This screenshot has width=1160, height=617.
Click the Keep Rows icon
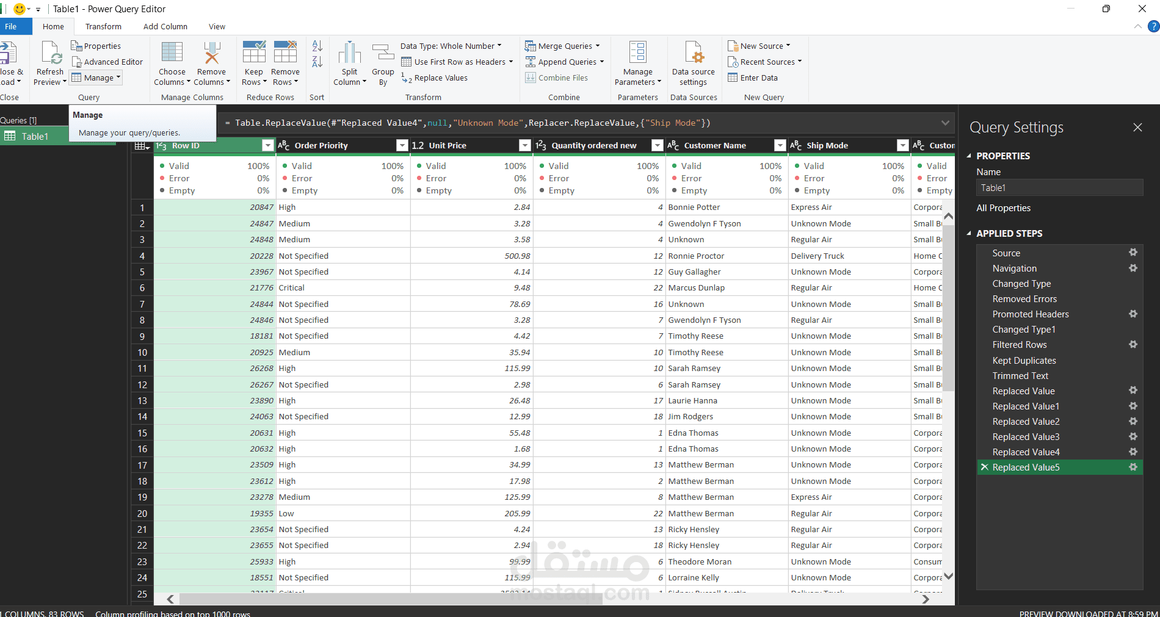point(254,52)
